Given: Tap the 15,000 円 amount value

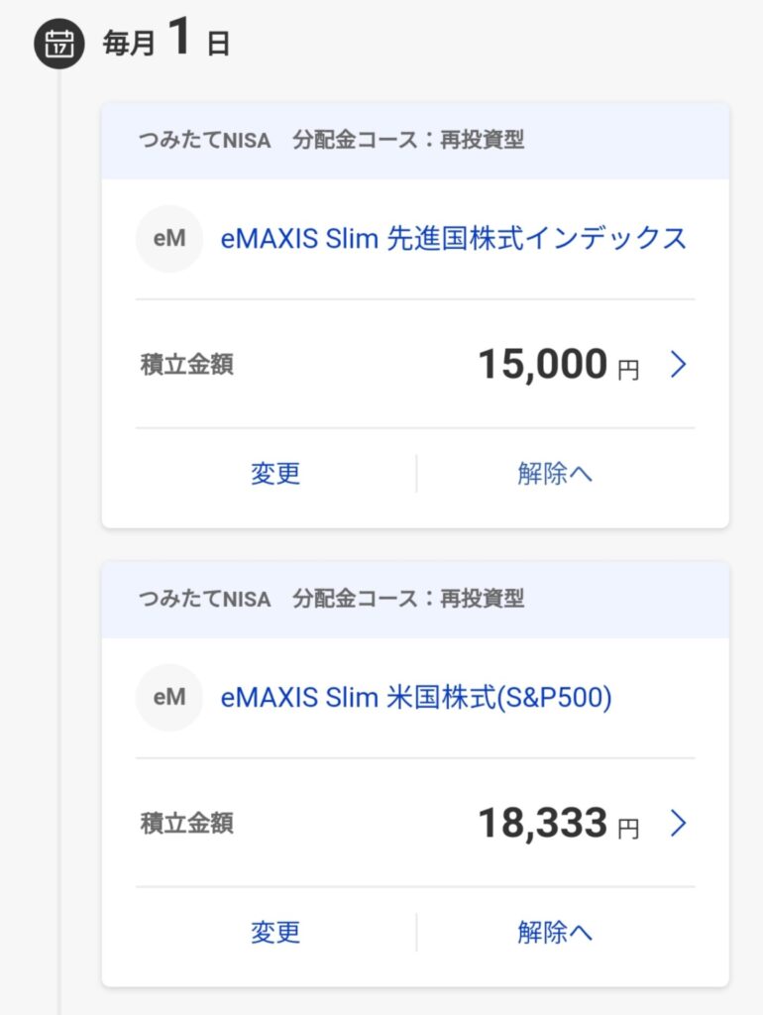Looking at the screenshot, I should 559,365.
